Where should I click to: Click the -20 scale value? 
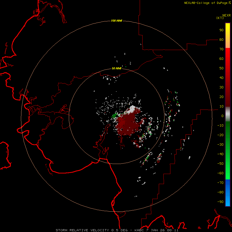[220, 135]
